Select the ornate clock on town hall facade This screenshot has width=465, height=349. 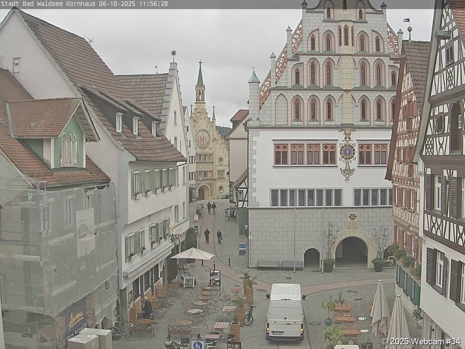click(347, 152)
